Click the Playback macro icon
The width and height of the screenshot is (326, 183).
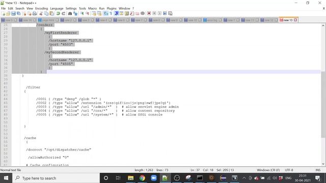(159, 14)
